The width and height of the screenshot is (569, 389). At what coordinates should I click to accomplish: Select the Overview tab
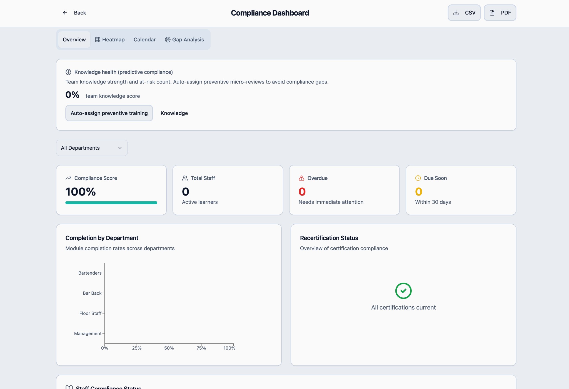pyautogui.click(x=74, y=39)
